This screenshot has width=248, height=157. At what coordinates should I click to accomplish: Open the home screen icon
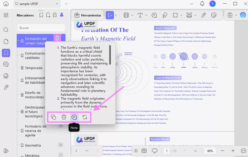(x=6, y=4)
